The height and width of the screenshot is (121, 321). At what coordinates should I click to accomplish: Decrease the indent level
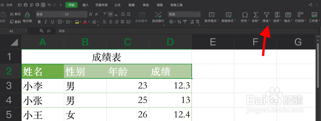123,14
